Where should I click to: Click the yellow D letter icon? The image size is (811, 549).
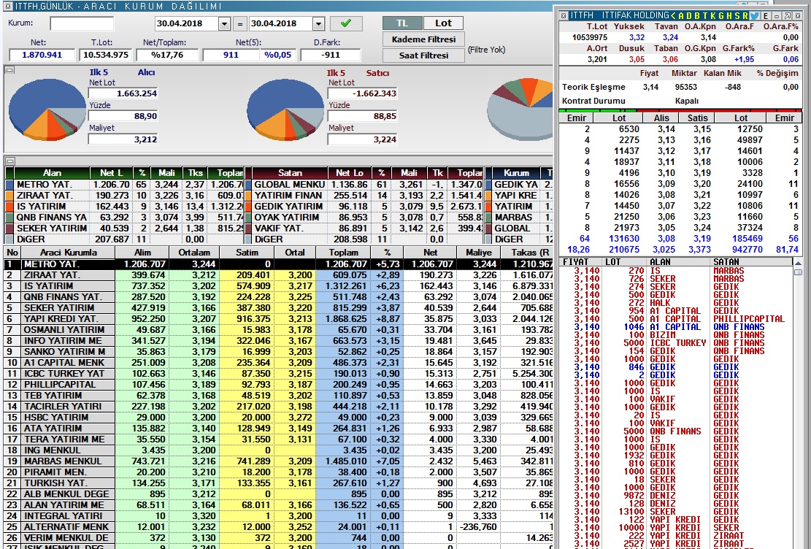point(689,15)
